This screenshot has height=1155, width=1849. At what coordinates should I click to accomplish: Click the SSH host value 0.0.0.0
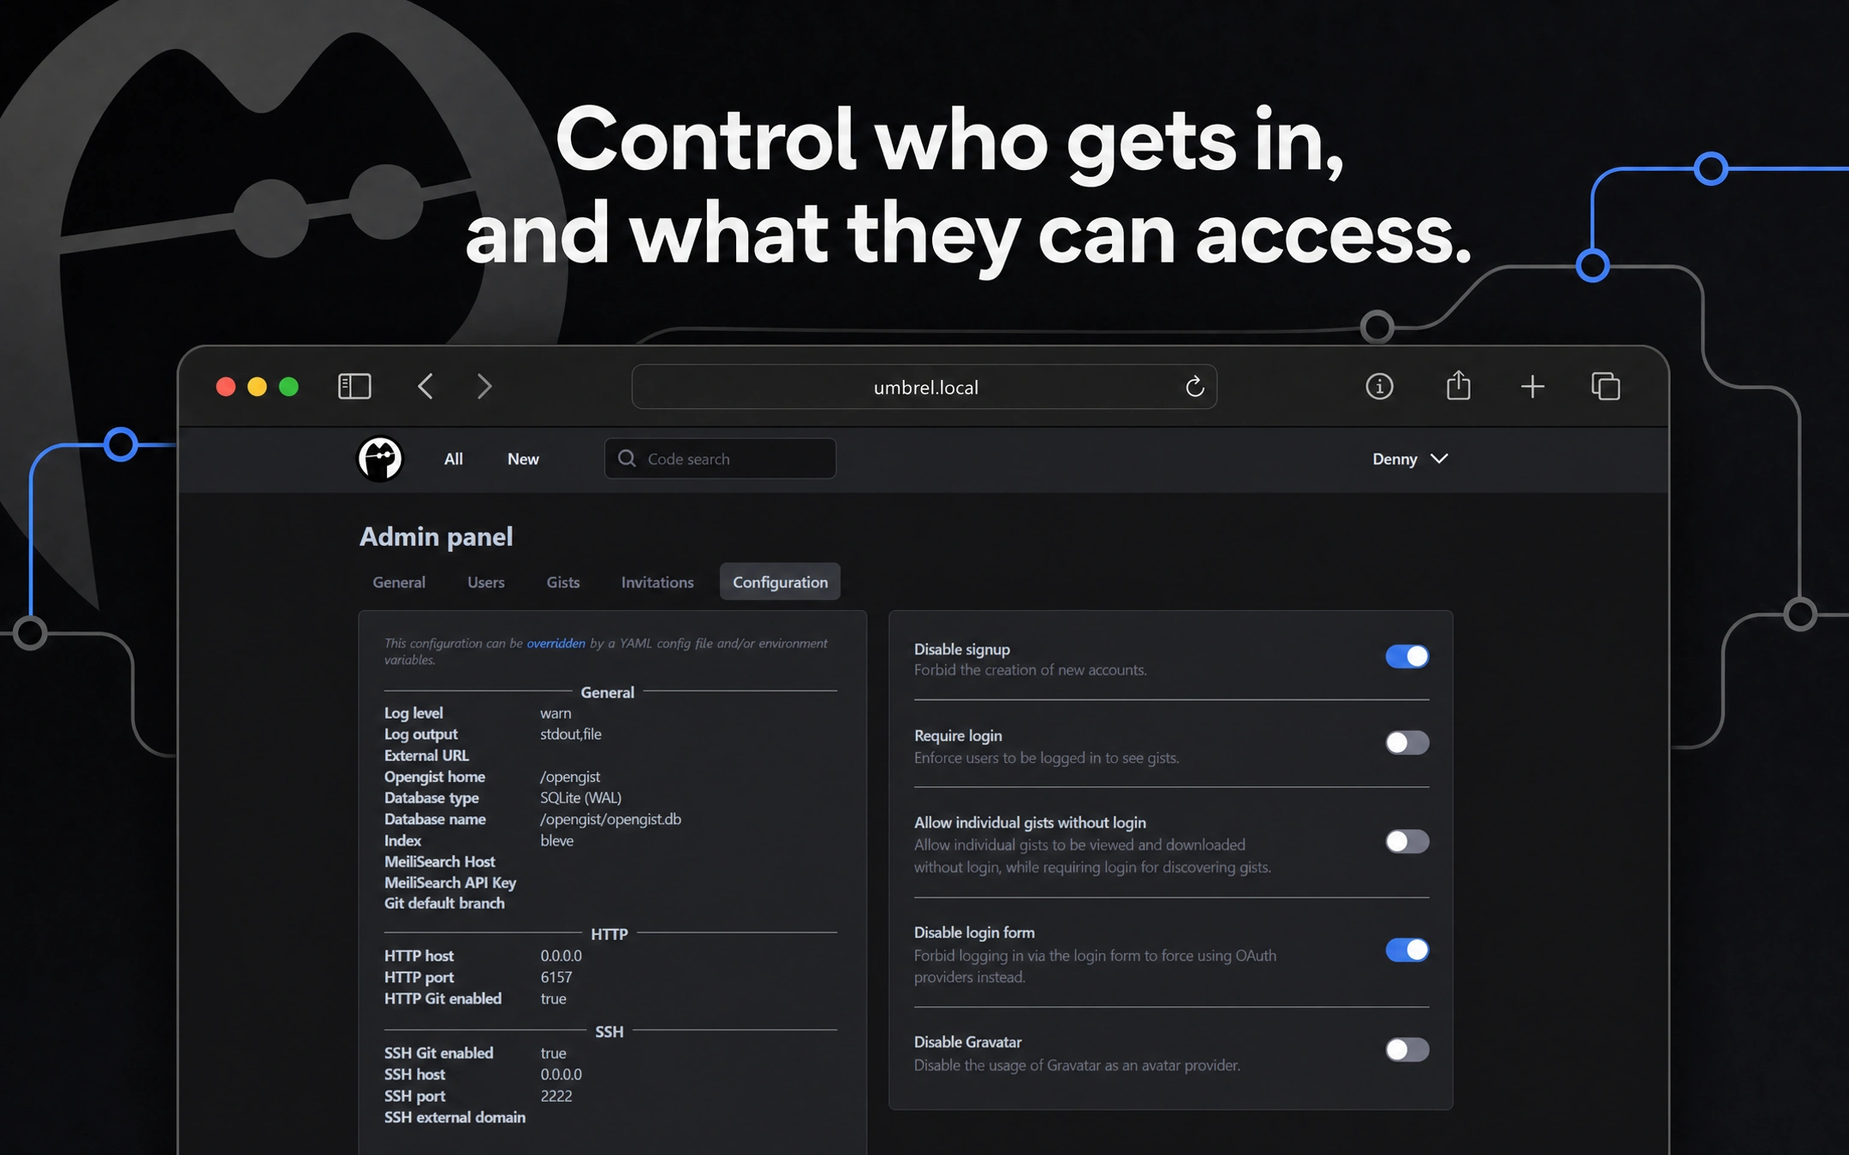(x=561, y=1075)
